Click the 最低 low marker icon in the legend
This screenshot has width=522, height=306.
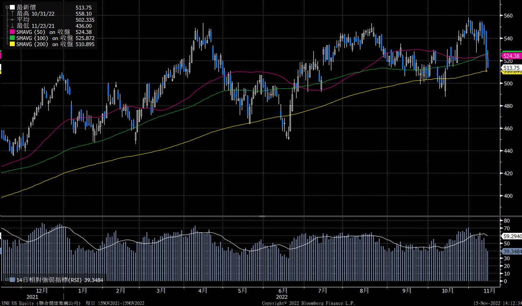click(12, 25)
